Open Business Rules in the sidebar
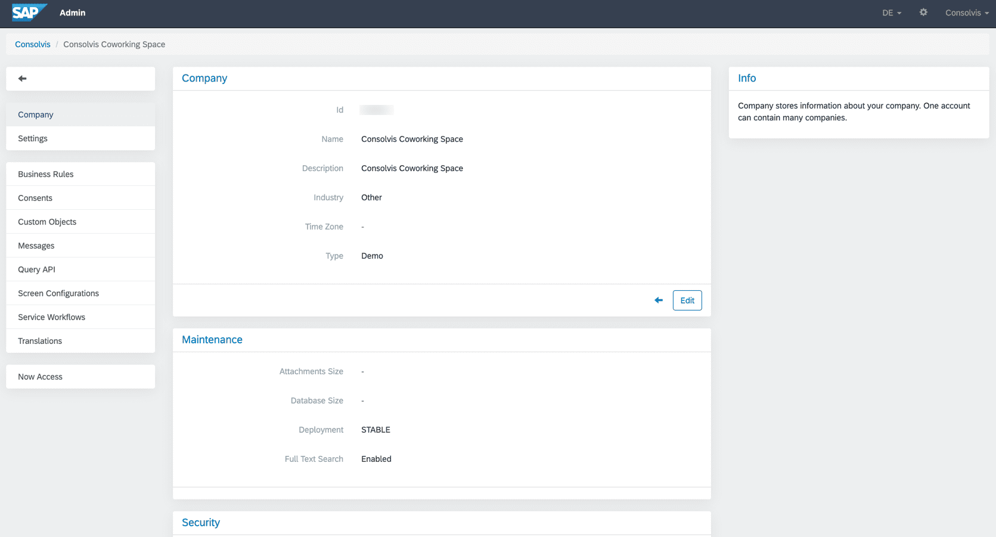Image resolution: width=996 pixels, height=537 pixels. tap(80, 174)
